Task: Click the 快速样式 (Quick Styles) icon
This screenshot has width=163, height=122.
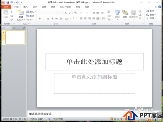Action: 133,13
